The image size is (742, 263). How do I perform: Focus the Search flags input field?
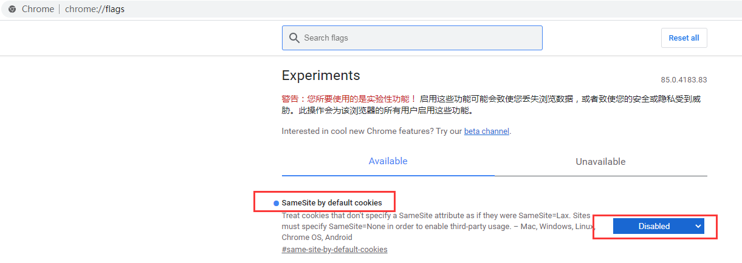pos(419,38)
